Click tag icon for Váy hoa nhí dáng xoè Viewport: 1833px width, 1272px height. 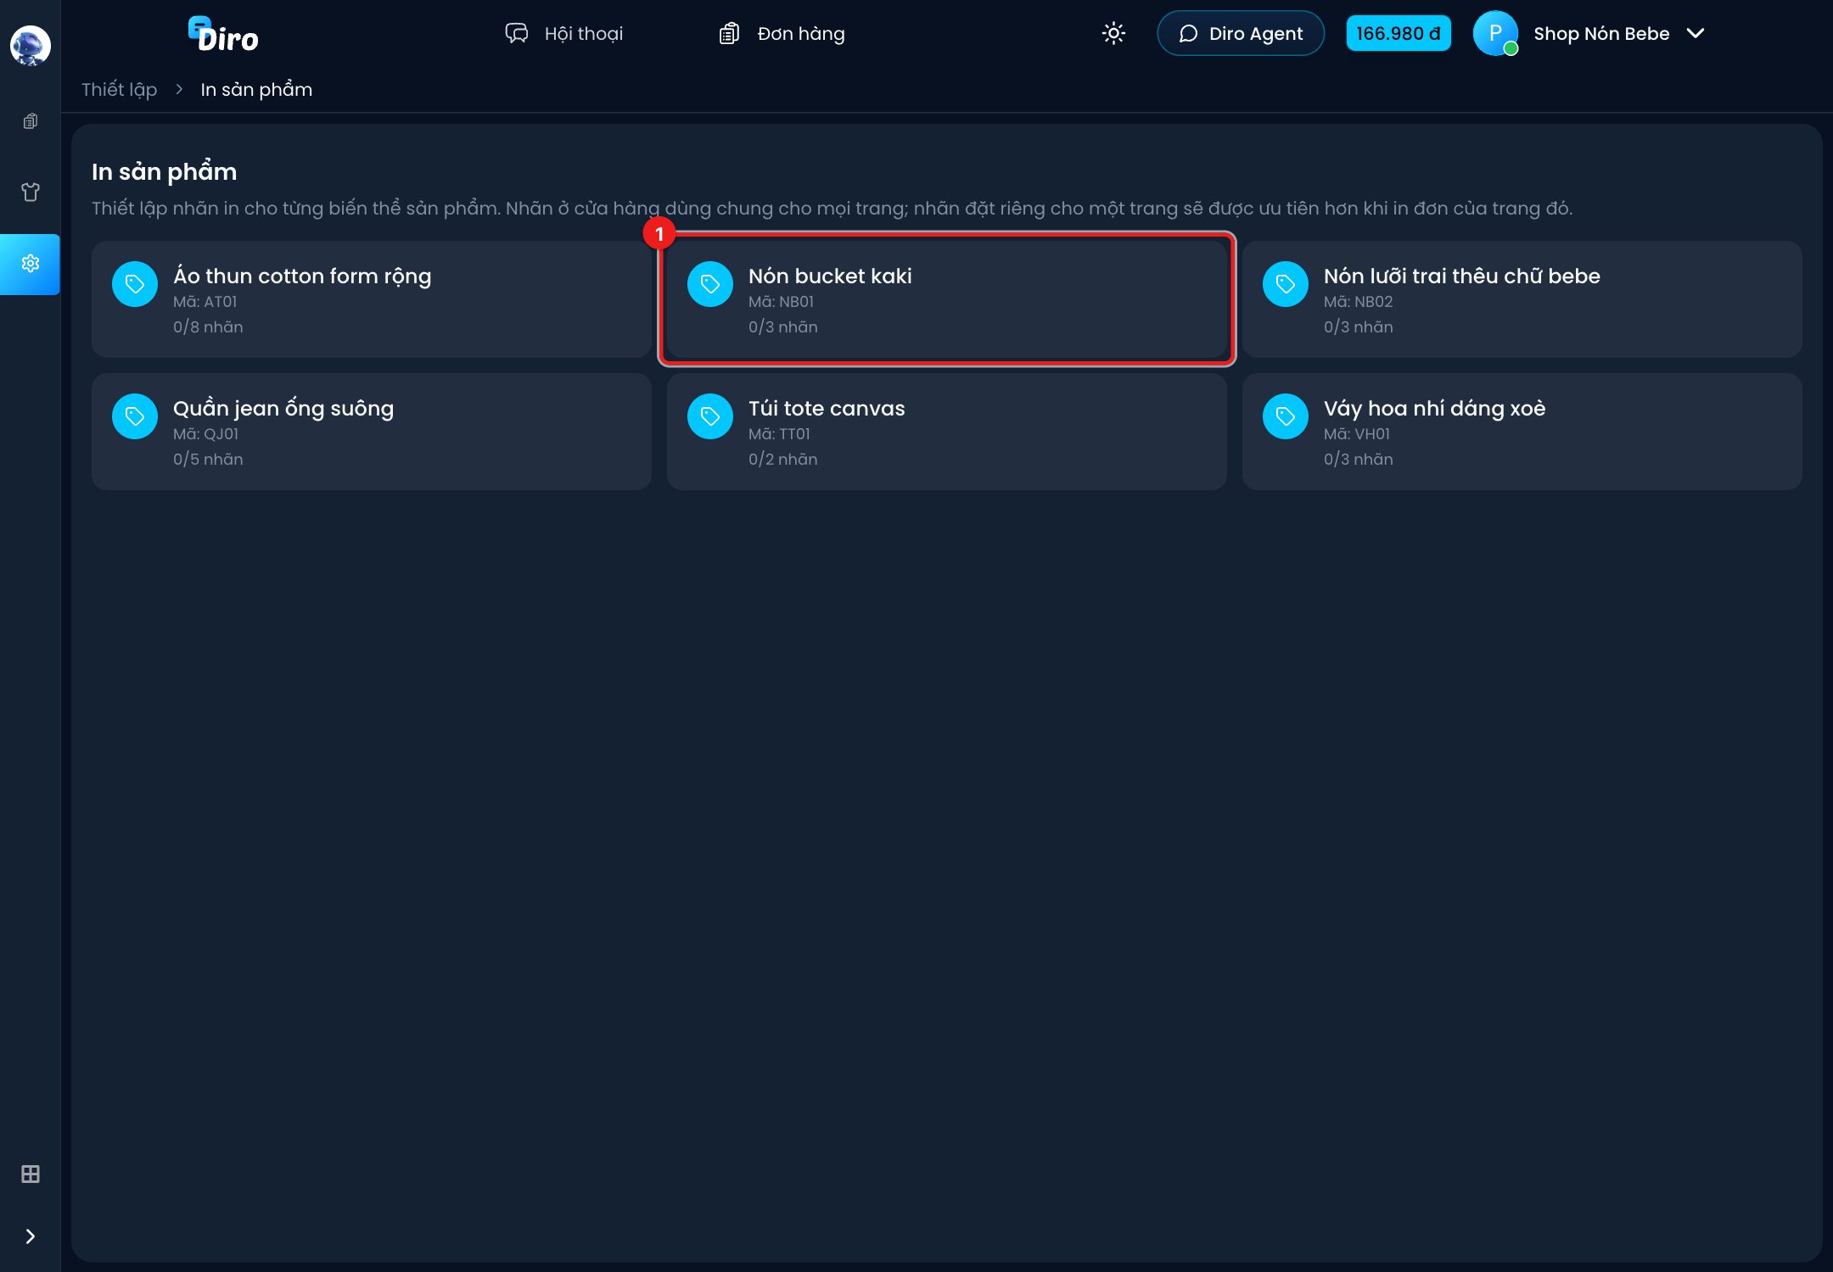[x=1286, y=416]
